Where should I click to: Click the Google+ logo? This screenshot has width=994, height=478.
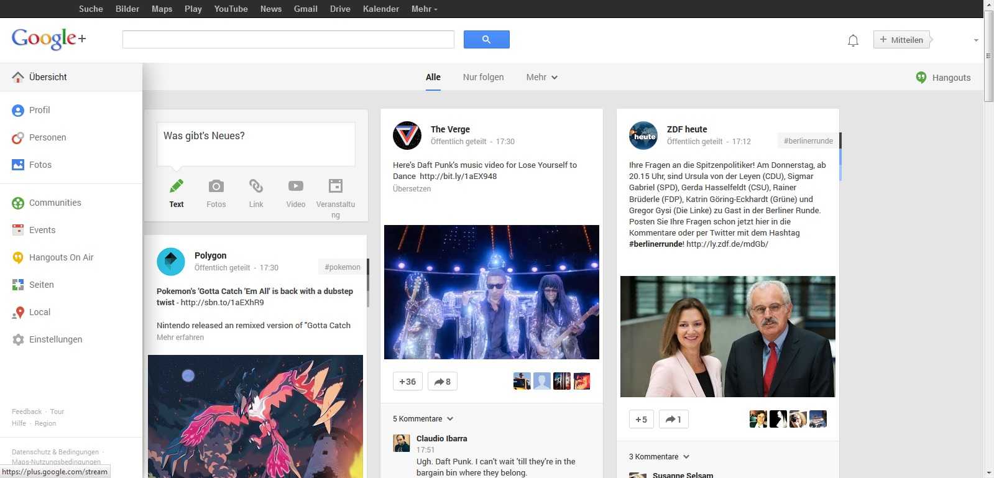[48, 39]
